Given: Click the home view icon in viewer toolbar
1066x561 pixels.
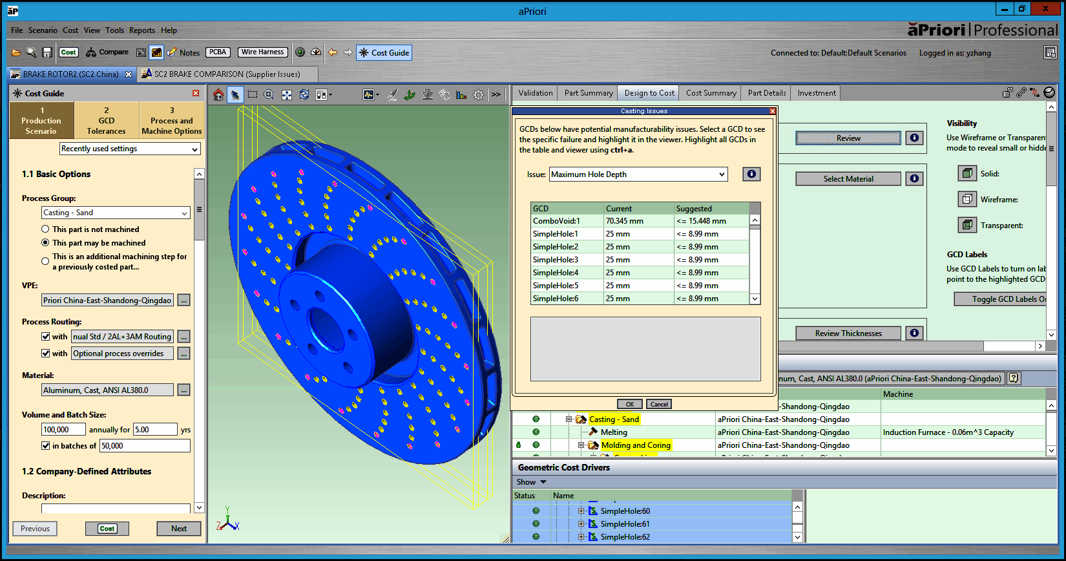Looking at the screenshot, I should coord(218,95).
